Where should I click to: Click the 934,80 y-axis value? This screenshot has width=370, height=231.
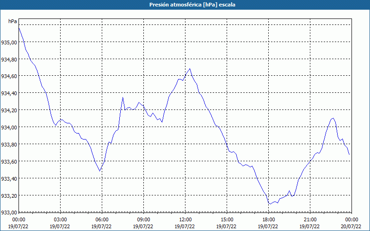tap(9, 60)
